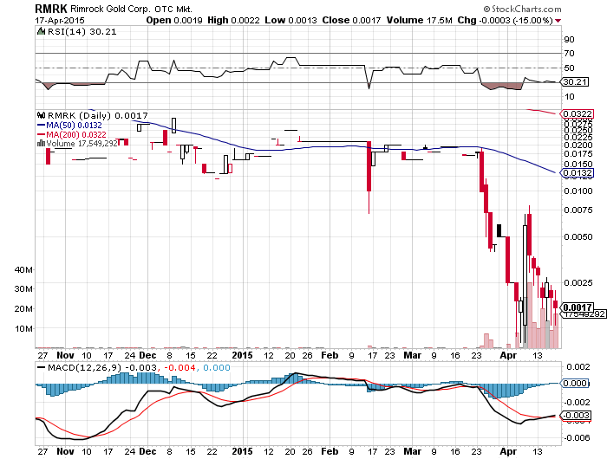Click the Open 0.0019 value

(x=174, y=20)
